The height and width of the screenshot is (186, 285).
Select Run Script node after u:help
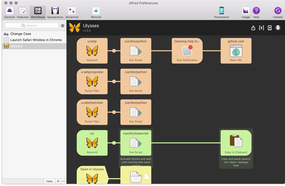coord(136,51)
